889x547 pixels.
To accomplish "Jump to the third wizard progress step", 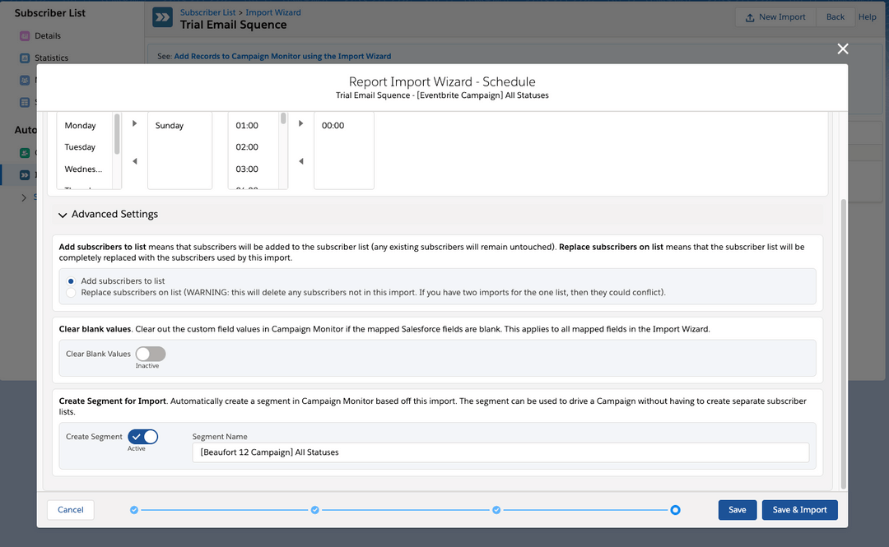I will pyautogui.click(x=496, y=510).
